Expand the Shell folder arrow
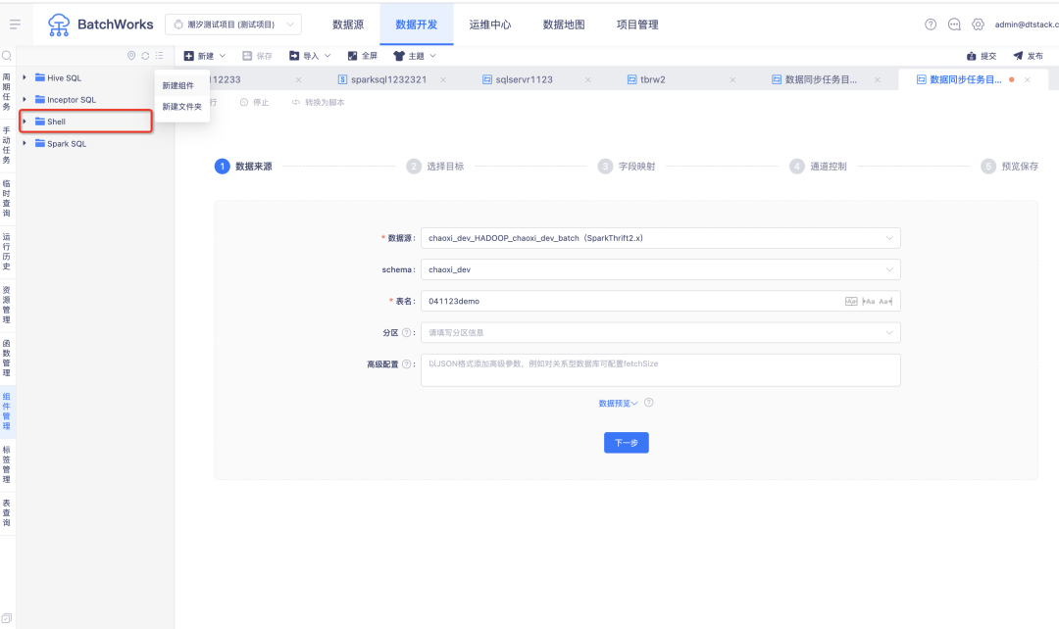 pyautogui.click(x=25, y=121)
